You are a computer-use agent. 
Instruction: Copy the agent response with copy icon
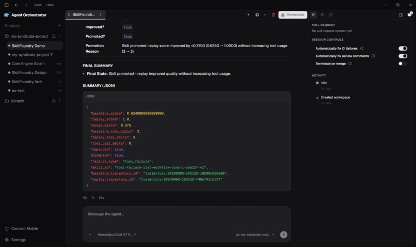(x=85, y=197)
